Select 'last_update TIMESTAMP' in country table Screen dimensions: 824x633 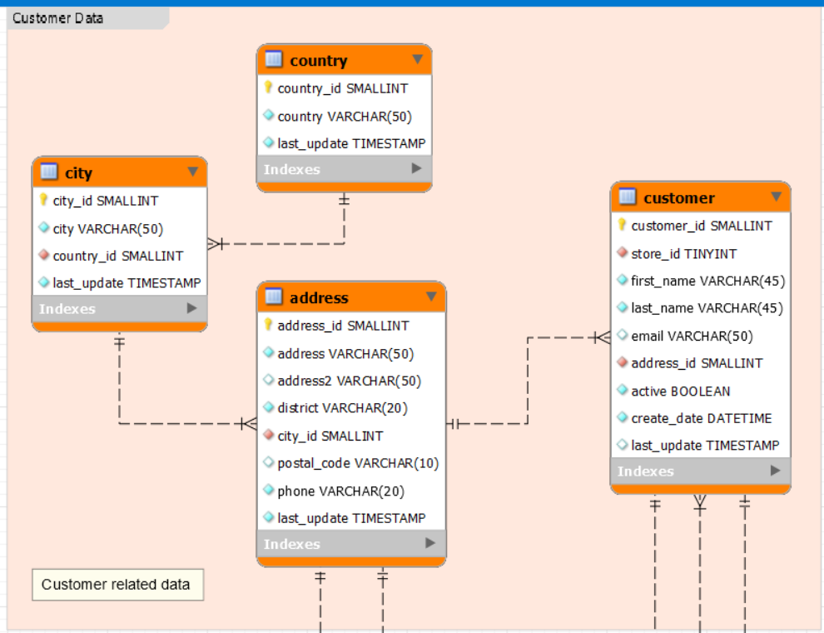click(351, 143)
